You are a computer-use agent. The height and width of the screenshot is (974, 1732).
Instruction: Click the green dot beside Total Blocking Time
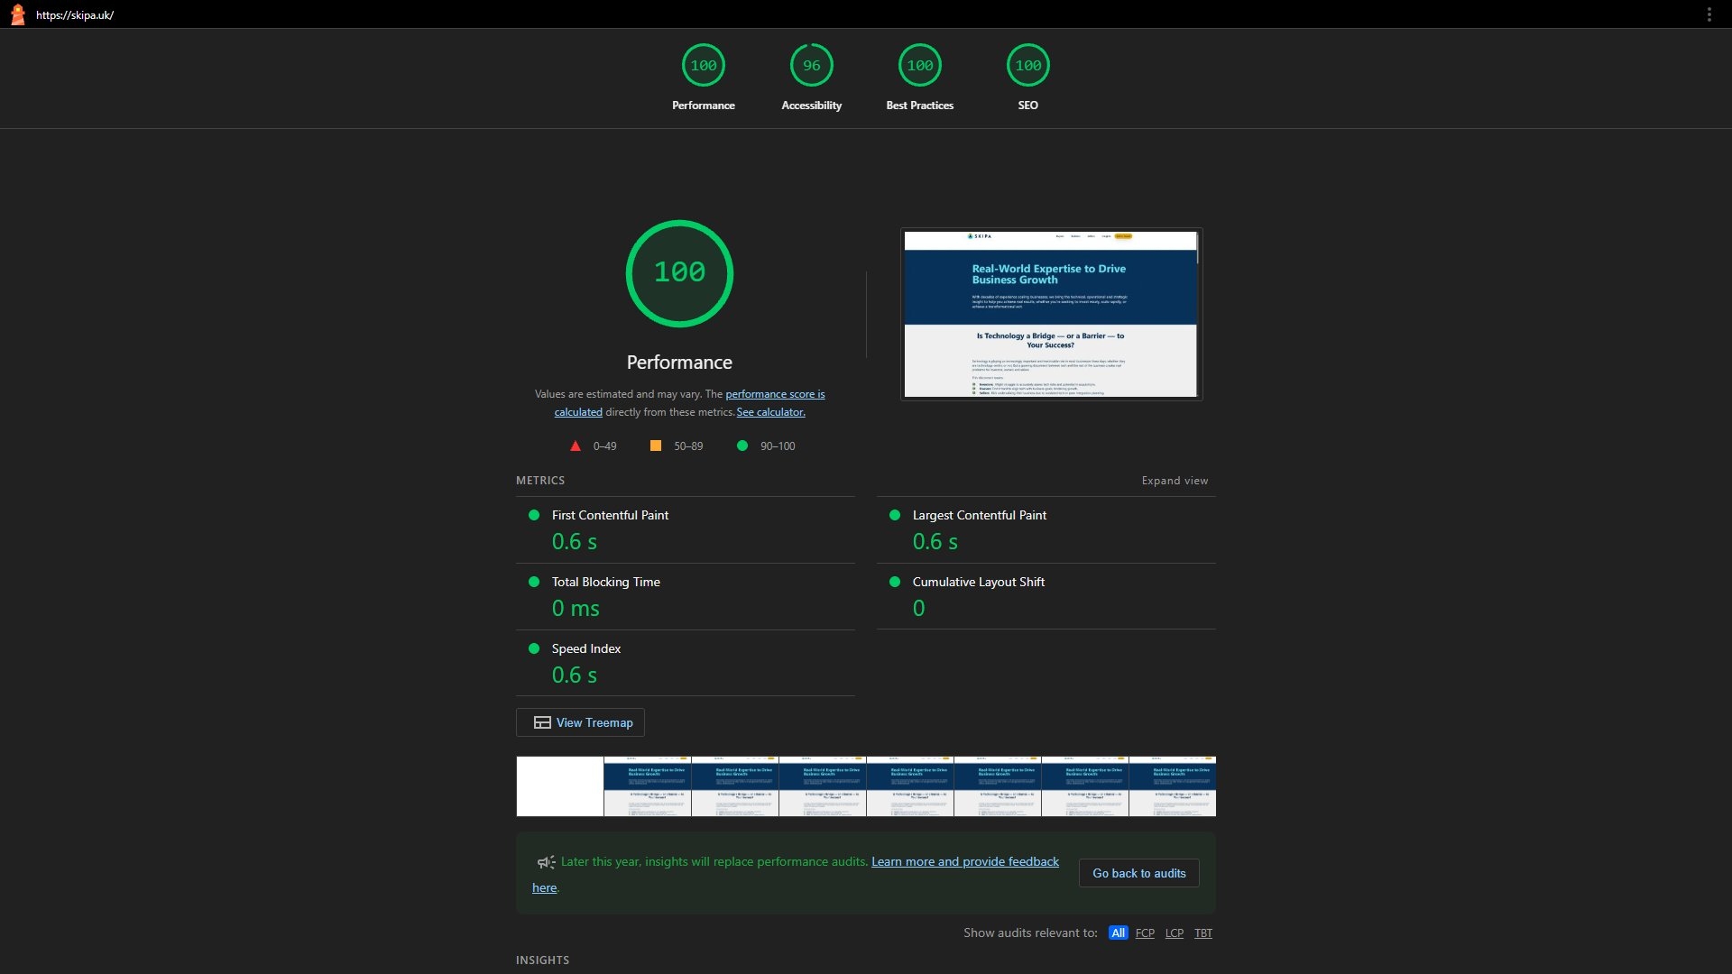[534, 582]
